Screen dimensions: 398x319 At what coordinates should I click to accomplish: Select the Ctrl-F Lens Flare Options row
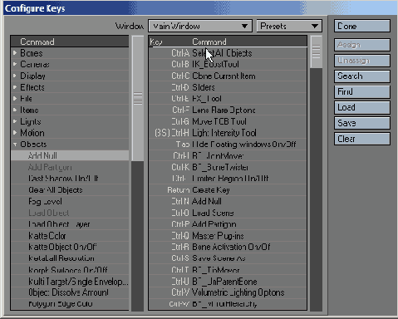228,110
